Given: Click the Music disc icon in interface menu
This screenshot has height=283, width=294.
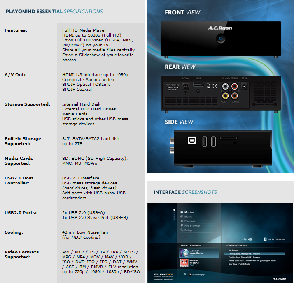Looking at the screenshot, I should click(x=182, y=216).
